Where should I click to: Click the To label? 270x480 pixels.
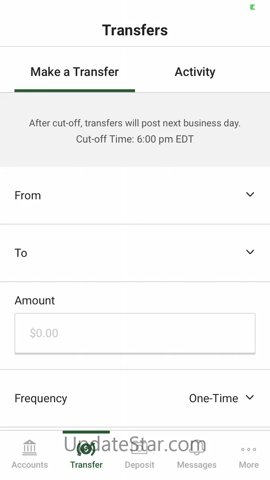coord(21,253)
